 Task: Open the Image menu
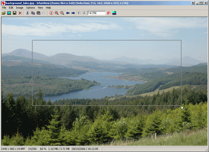tap(19, 7)
